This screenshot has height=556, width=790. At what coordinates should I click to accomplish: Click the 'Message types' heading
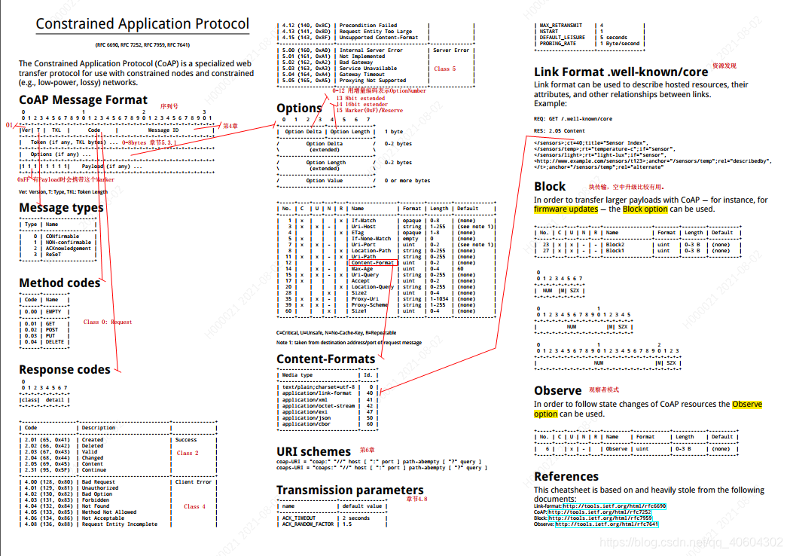[61, 208]
